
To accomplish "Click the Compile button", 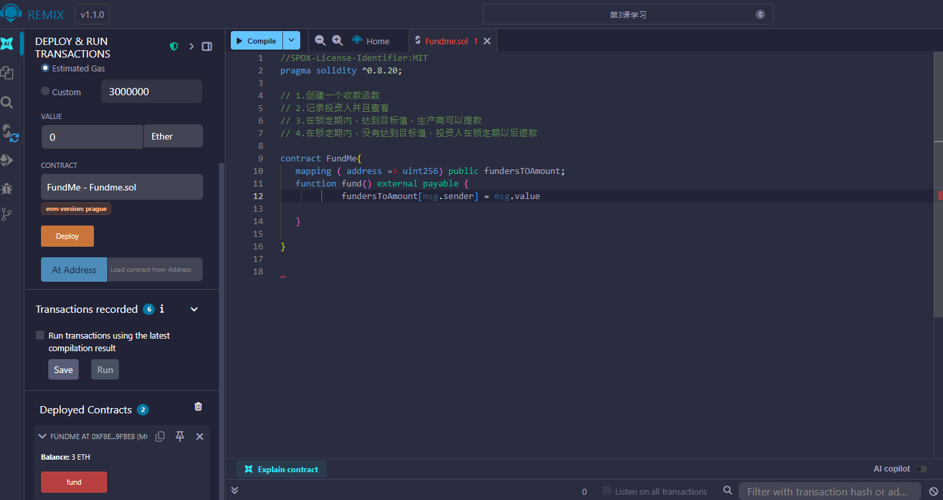I will click(x=257, y=40).
